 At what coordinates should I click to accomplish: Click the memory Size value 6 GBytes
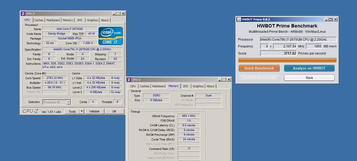coord(156,100)
